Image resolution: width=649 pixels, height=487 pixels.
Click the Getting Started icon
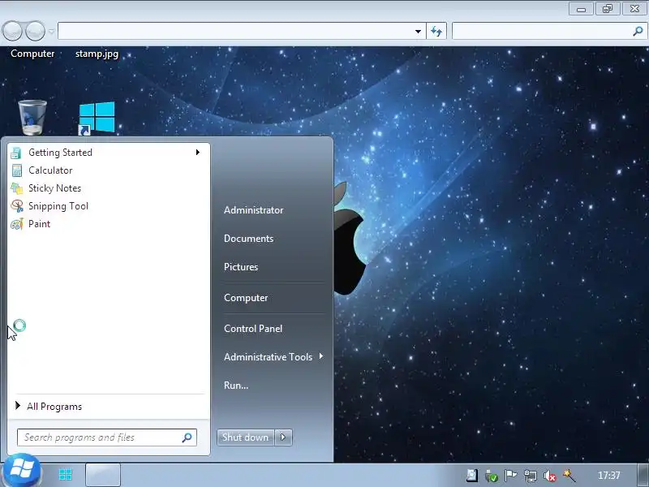[x=16, y=153]
